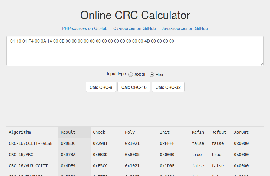Click the Online CRC Calculator heading
Image resolution: width=270 pixels, height=176 pixels.
[135, 15]
